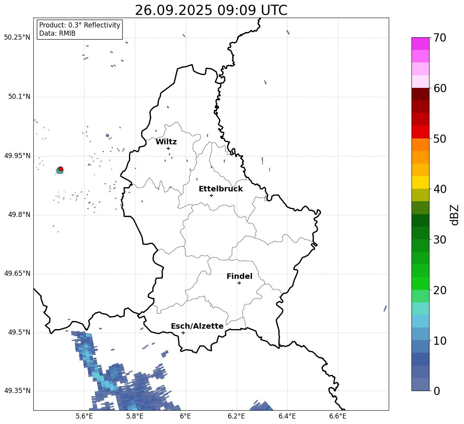Screen dimensions: 464x424
Task: Click the 50.1°N latitude label
Action: [19, 96]
